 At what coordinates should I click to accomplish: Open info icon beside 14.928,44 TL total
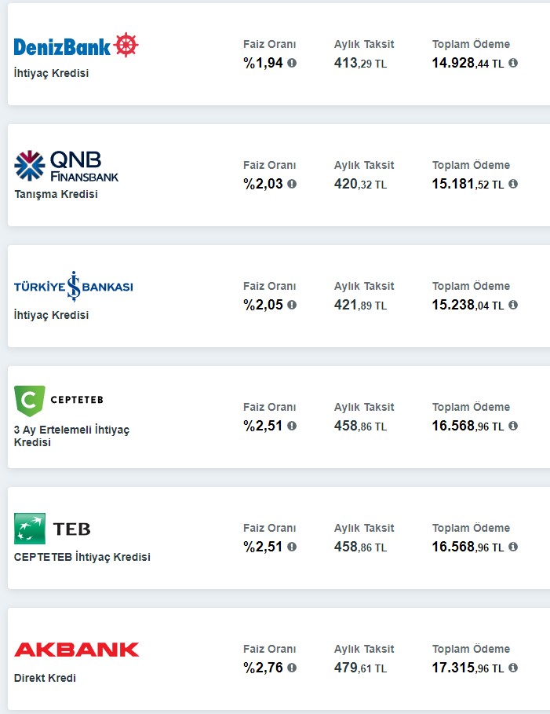point(513,63)
